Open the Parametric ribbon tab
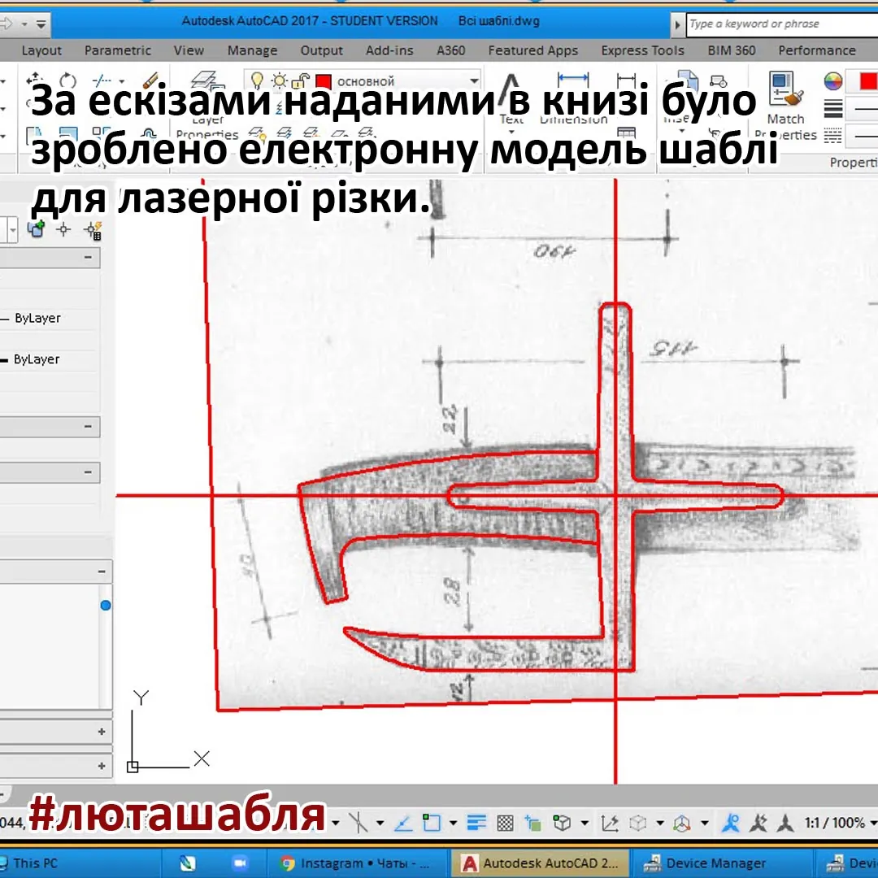Screen dimensions: 878x878 tap(118, 50)
